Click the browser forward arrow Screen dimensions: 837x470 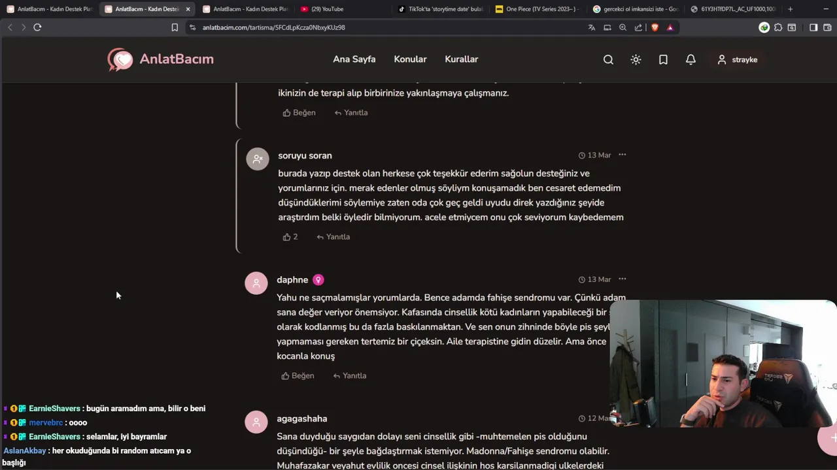[x=24, y=27]
